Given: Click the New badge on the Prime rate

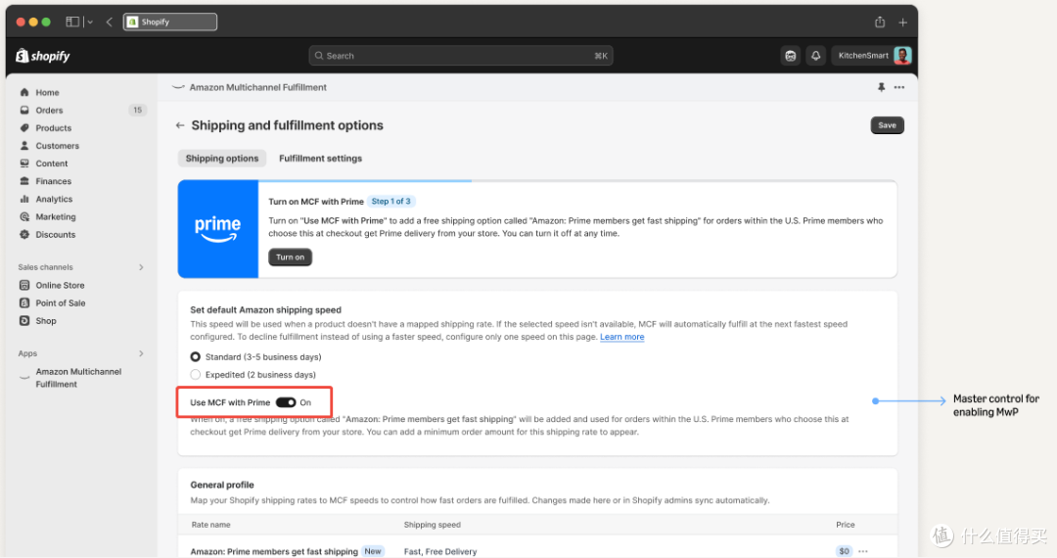Looking at the screenshot, I should (x=373, y=551).
